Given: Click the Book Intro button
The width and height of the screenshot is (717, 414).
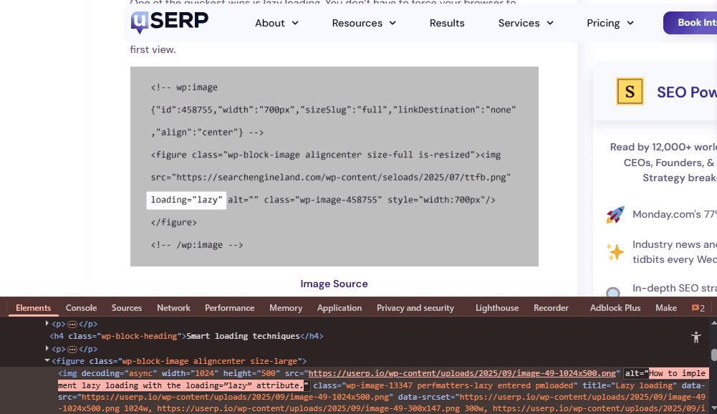Looking at the screenshot, I should coord(690,23).
